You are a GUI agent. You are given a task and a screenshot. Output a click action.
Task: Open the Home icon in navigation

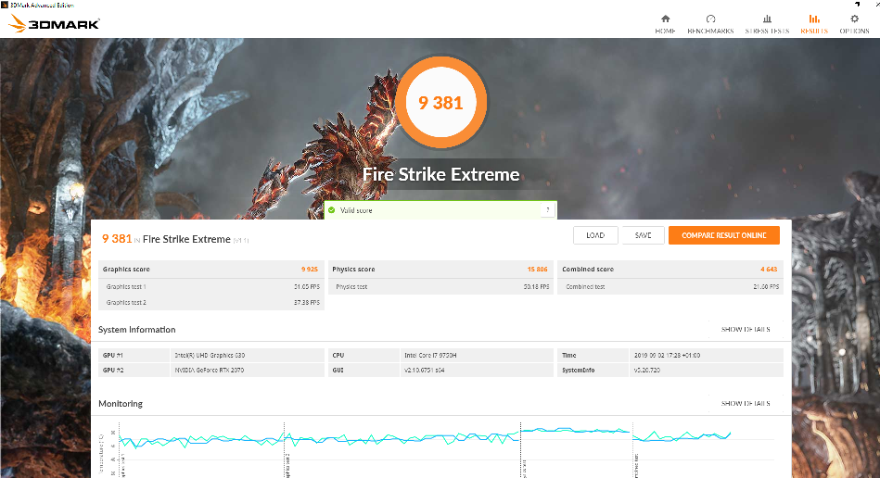(x=665, y=19)
